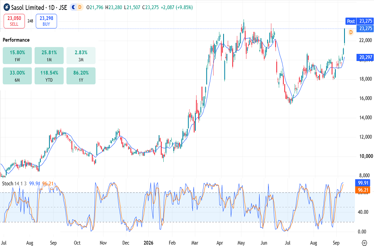
Task: Click the Sep label next to Oct on time axis
Action: pos(53,243)
